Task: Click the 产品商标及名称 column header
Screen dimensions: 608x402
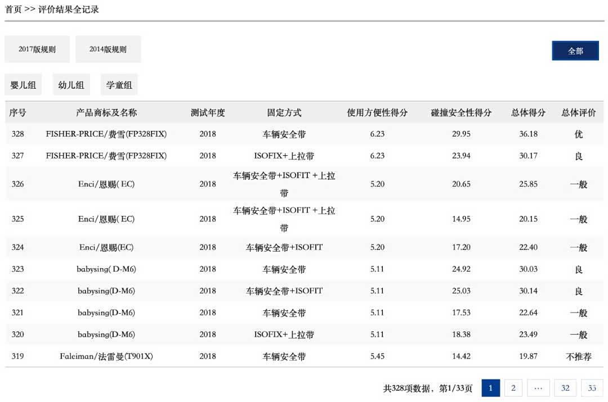Action: pyautogui.click(x=106, y=112)
